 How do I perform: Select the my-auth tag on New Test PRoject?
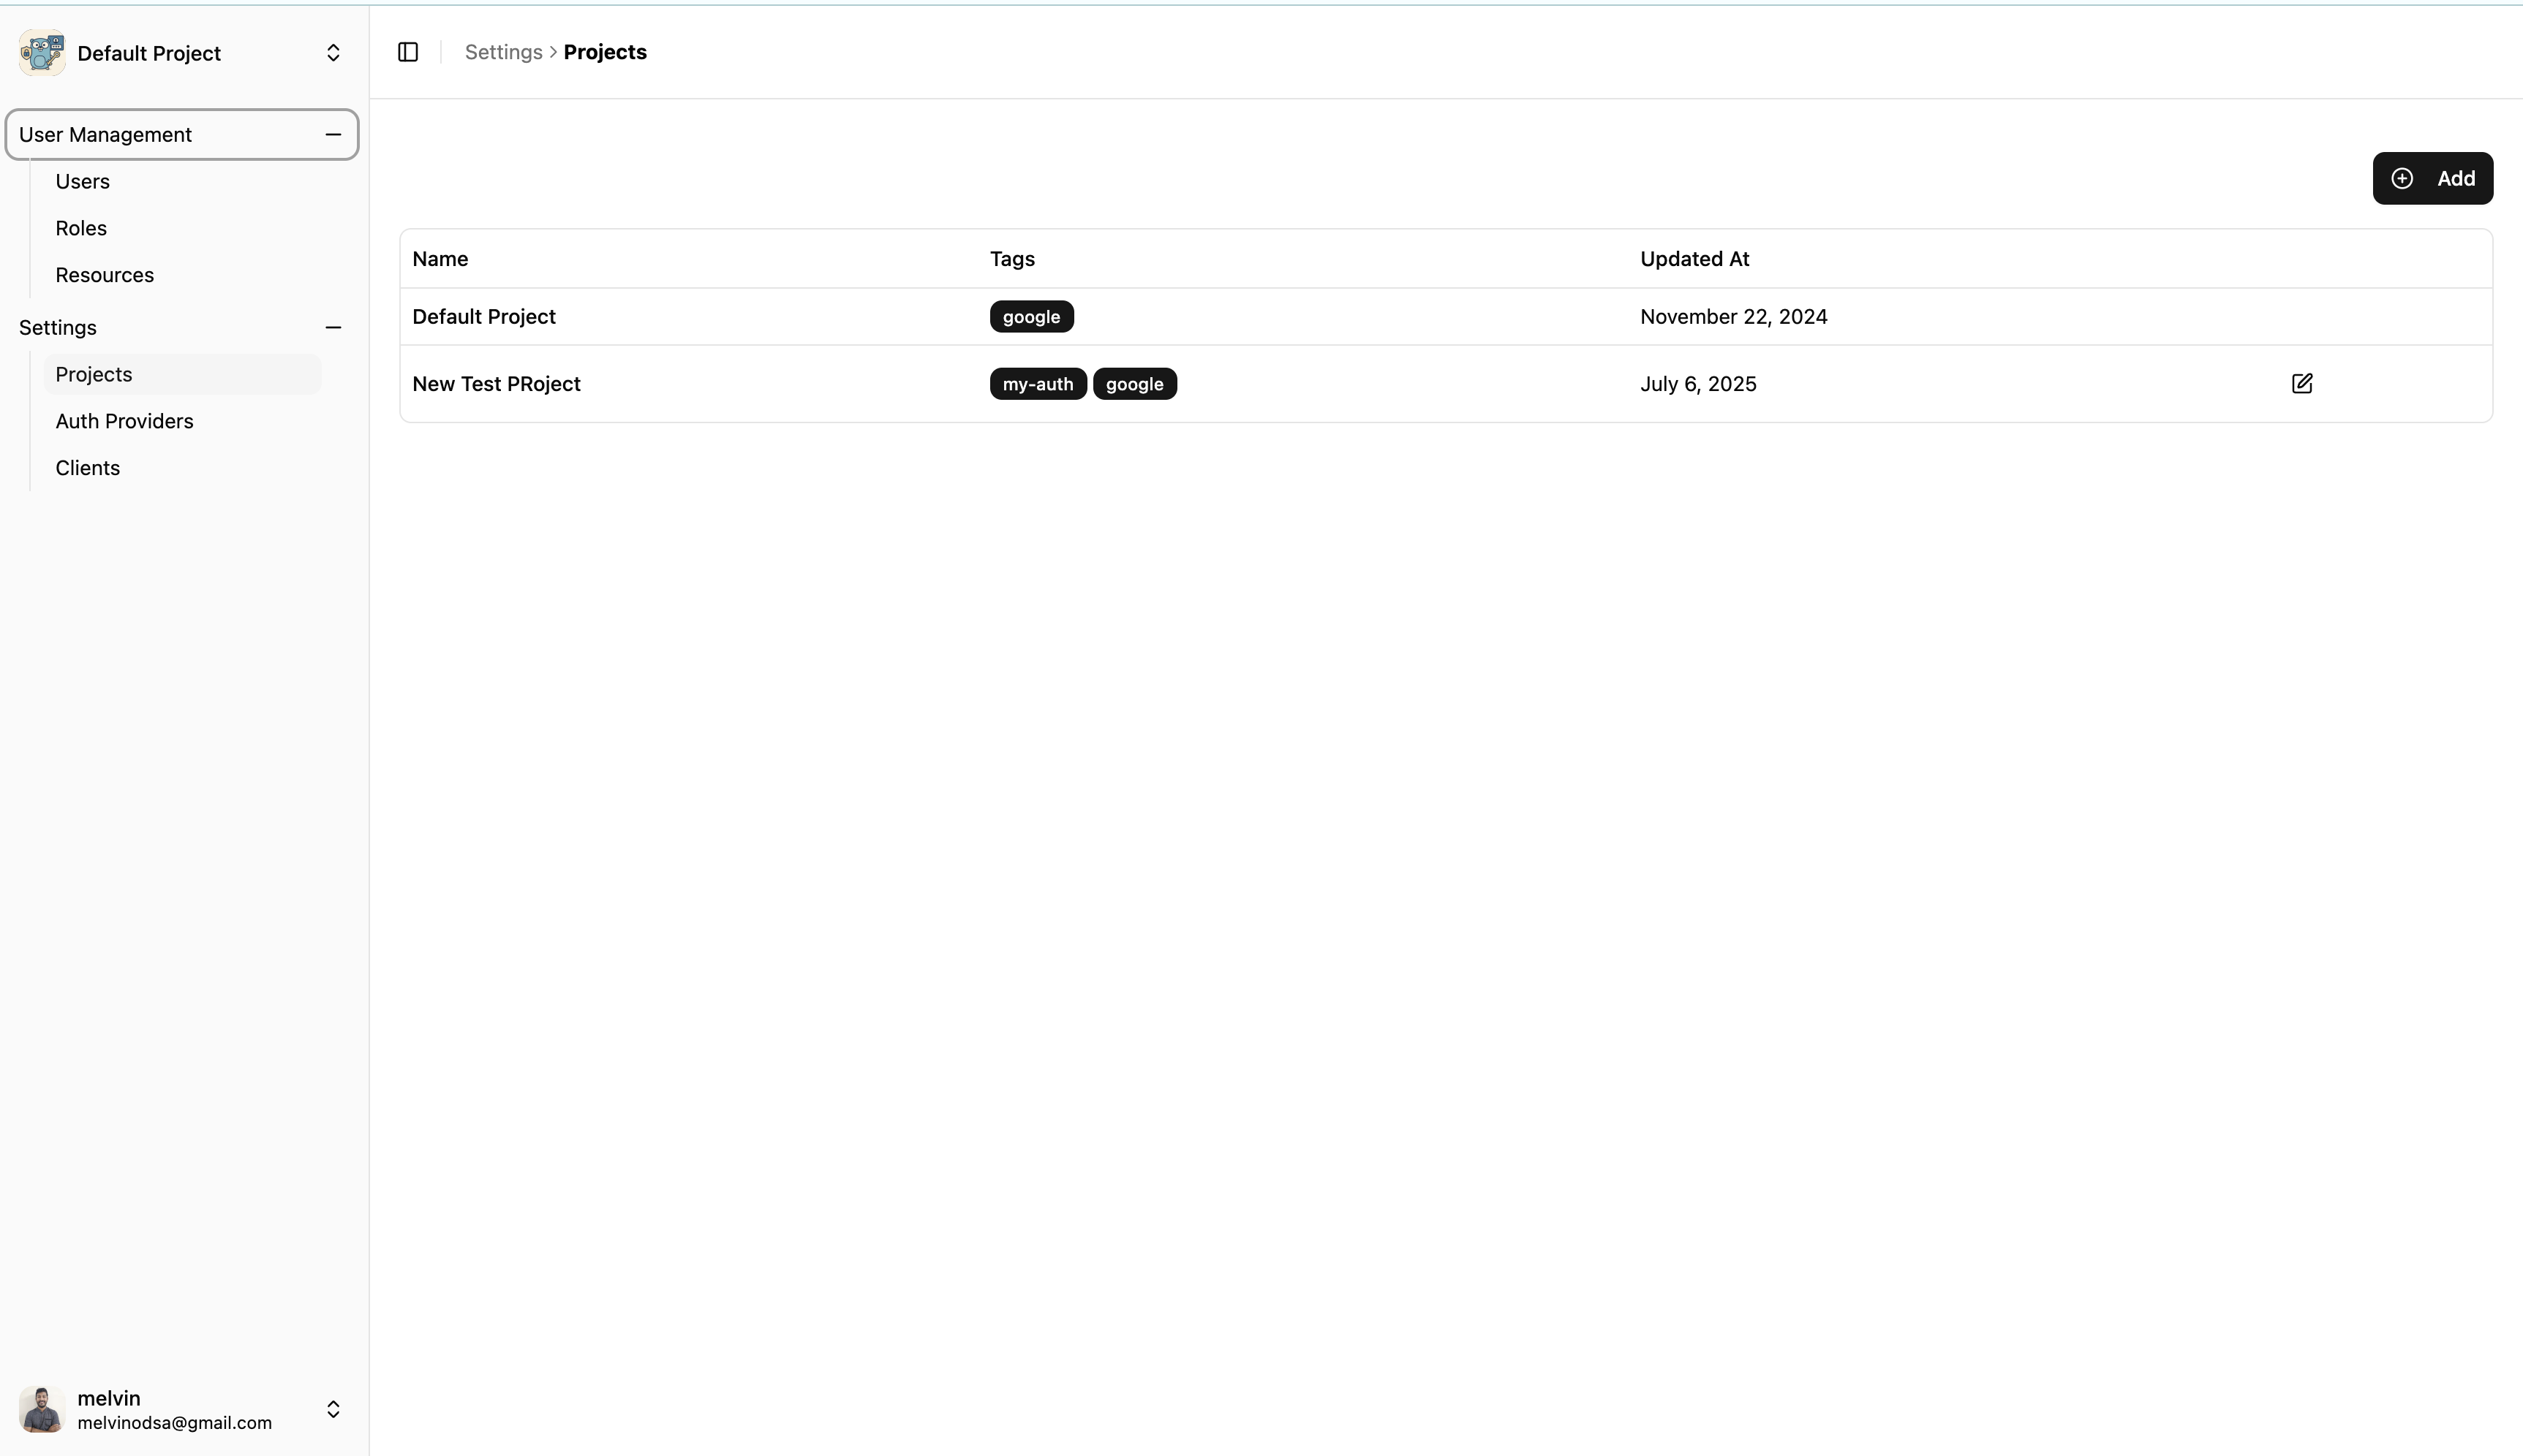[x=1036, y=383]
